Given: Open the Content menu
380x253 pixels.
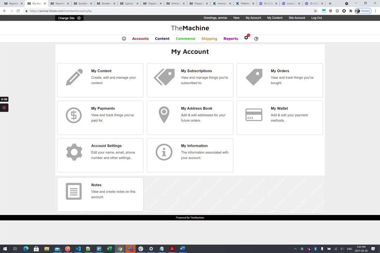Looking at the screenshot, I should click(162, 39).
